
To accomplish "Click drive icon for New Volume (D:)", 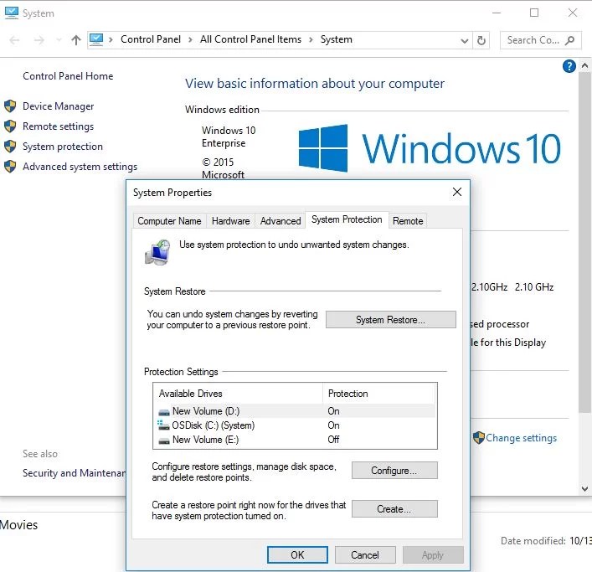I will pyautogui.click(x=164, y=412).
